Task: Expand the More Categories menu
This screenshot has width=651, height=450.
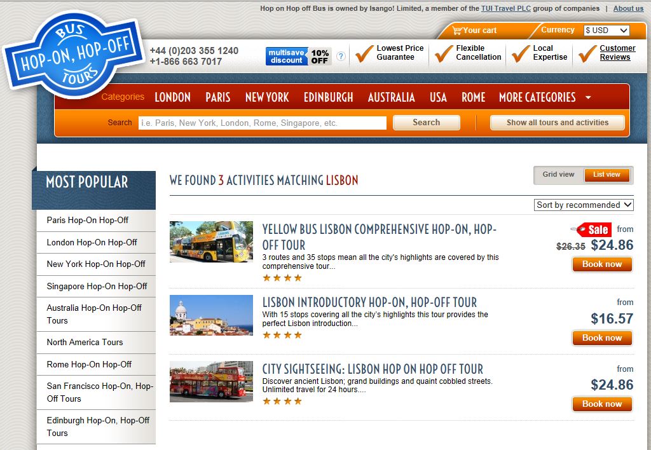Action: pyautogui.click(x=545, y=97)
